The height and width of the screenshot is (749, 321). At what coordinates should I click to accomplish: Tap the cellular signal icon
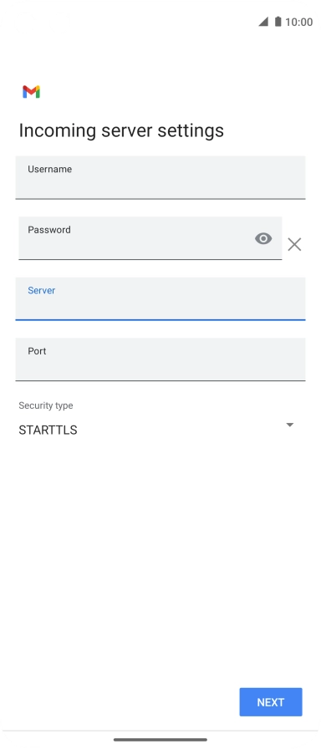[263, 22]
